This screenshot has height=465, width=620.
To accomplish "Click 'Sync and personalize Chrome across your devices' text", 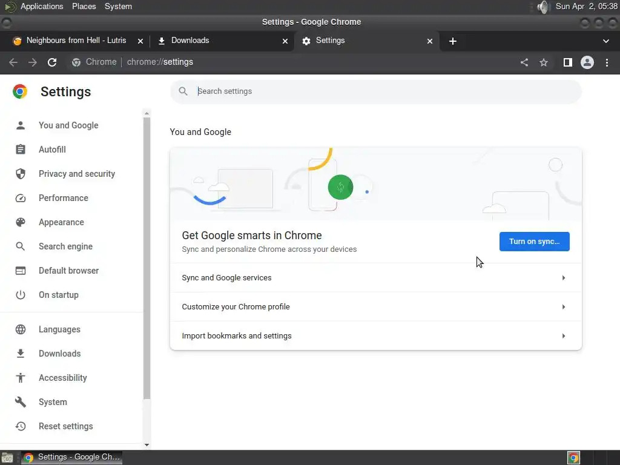I will 269,249.
